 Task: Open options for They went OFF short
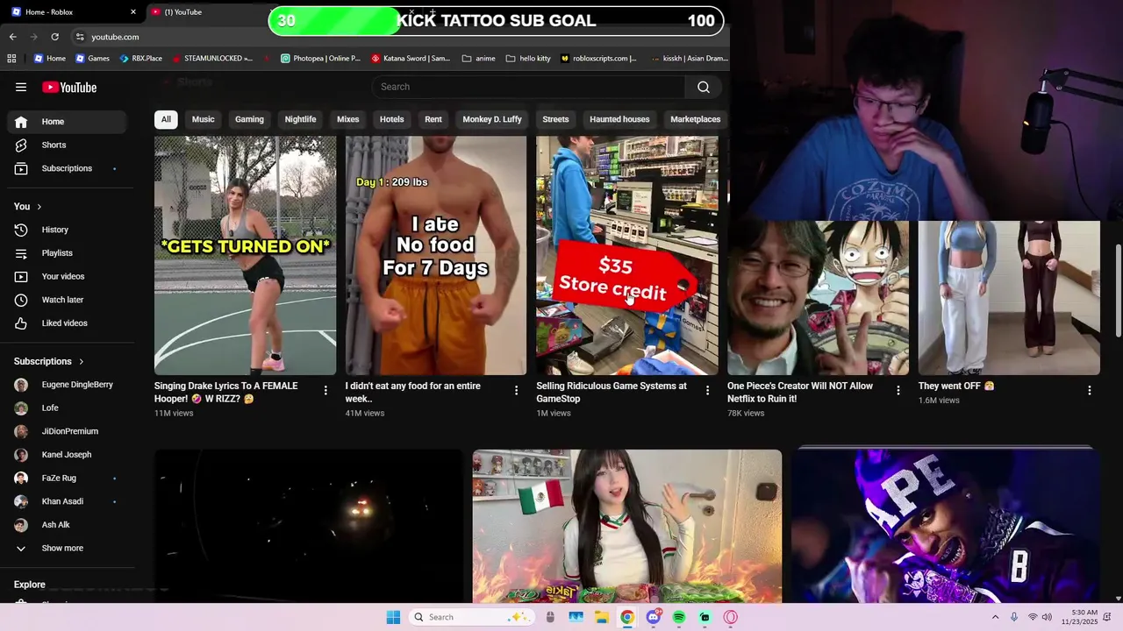(1089, 390)
